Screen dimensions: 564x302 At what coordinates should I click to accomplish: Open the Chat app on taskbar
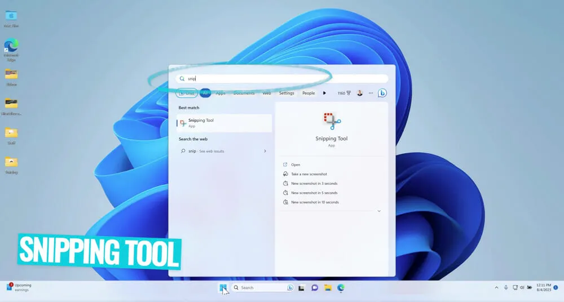[x=315, y=288]
